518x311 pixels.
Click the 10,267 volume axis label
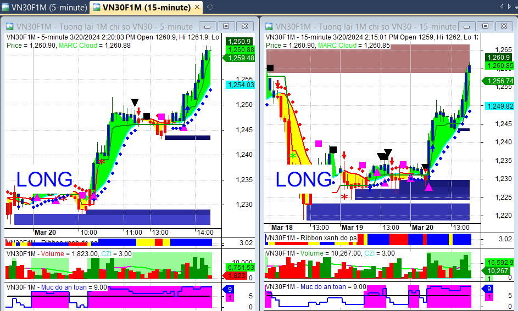[497, 271]
